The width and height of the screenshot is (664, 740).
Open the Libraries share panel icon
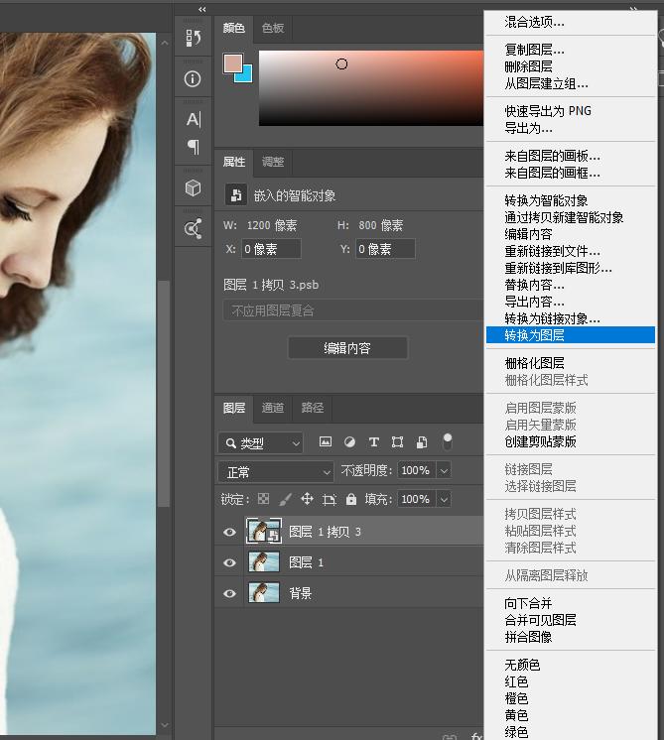pos(194,228)
